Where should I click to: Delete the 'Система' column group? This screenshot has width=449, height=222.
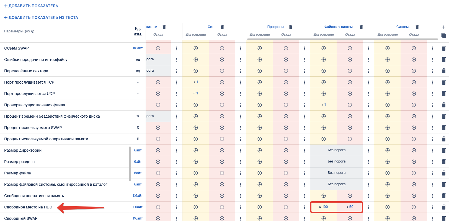(x=417, y=27)
